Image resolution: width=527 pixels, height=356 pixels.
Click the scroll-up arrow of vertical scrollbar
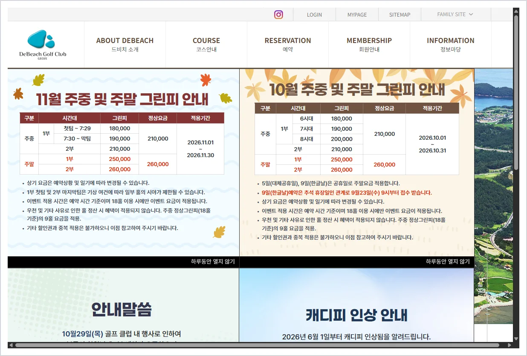pos(516,11)
